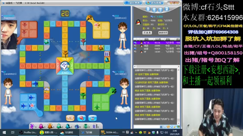Viewport: 243px width, 136px height.
Task: Sort player list by 级别 column
Action: (x=168, y=39)
